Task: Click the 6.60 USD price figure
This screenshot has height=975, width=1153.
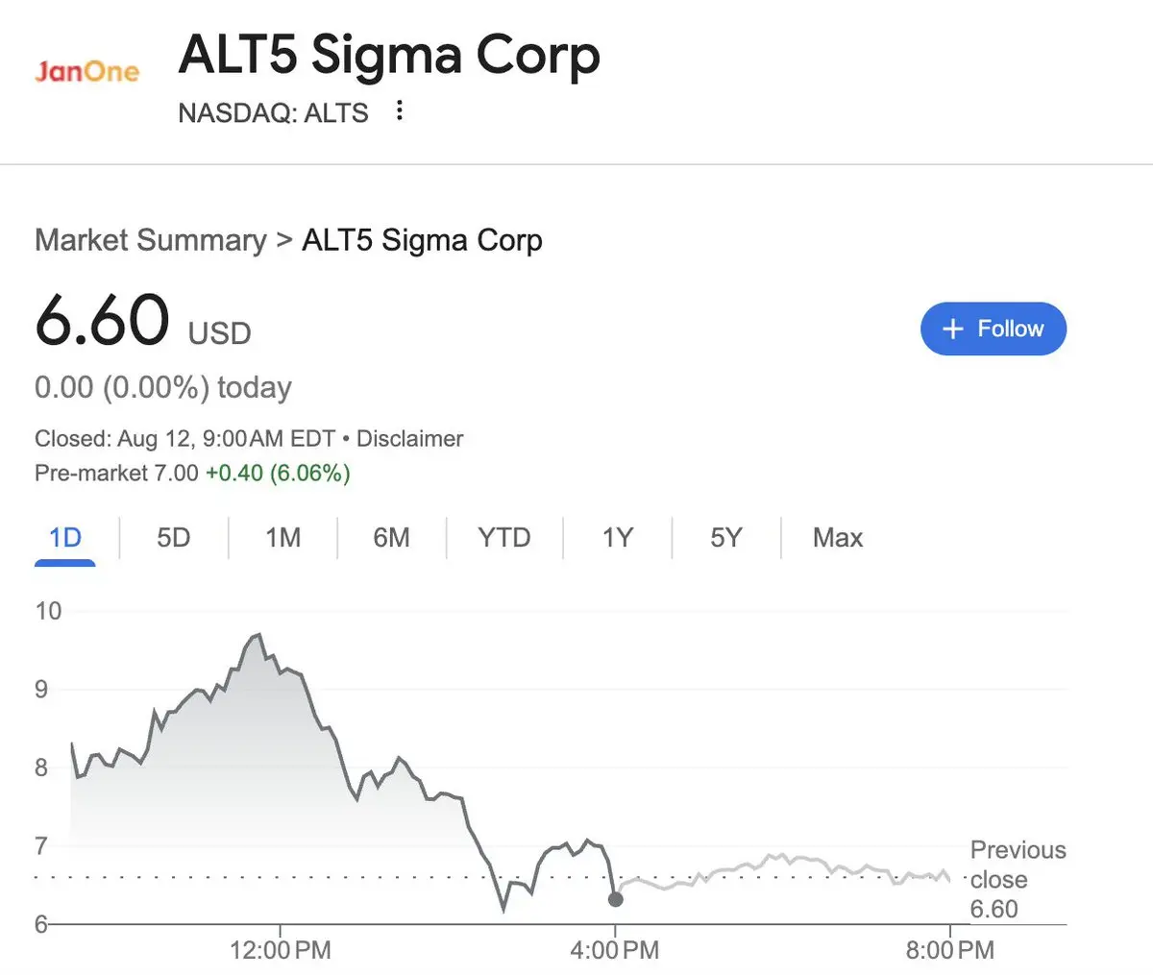Action: [x=143, y=321]
